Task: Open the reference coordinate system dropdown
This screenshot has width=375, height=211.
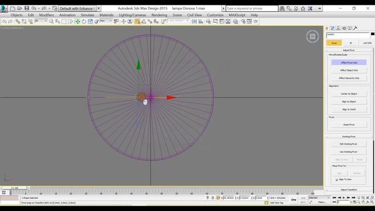Action: [106, 21]
